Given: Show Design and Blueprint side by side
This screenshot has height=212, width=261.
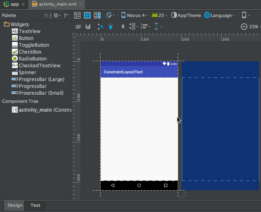Looking at the screenshot, I should coord(97,15).
